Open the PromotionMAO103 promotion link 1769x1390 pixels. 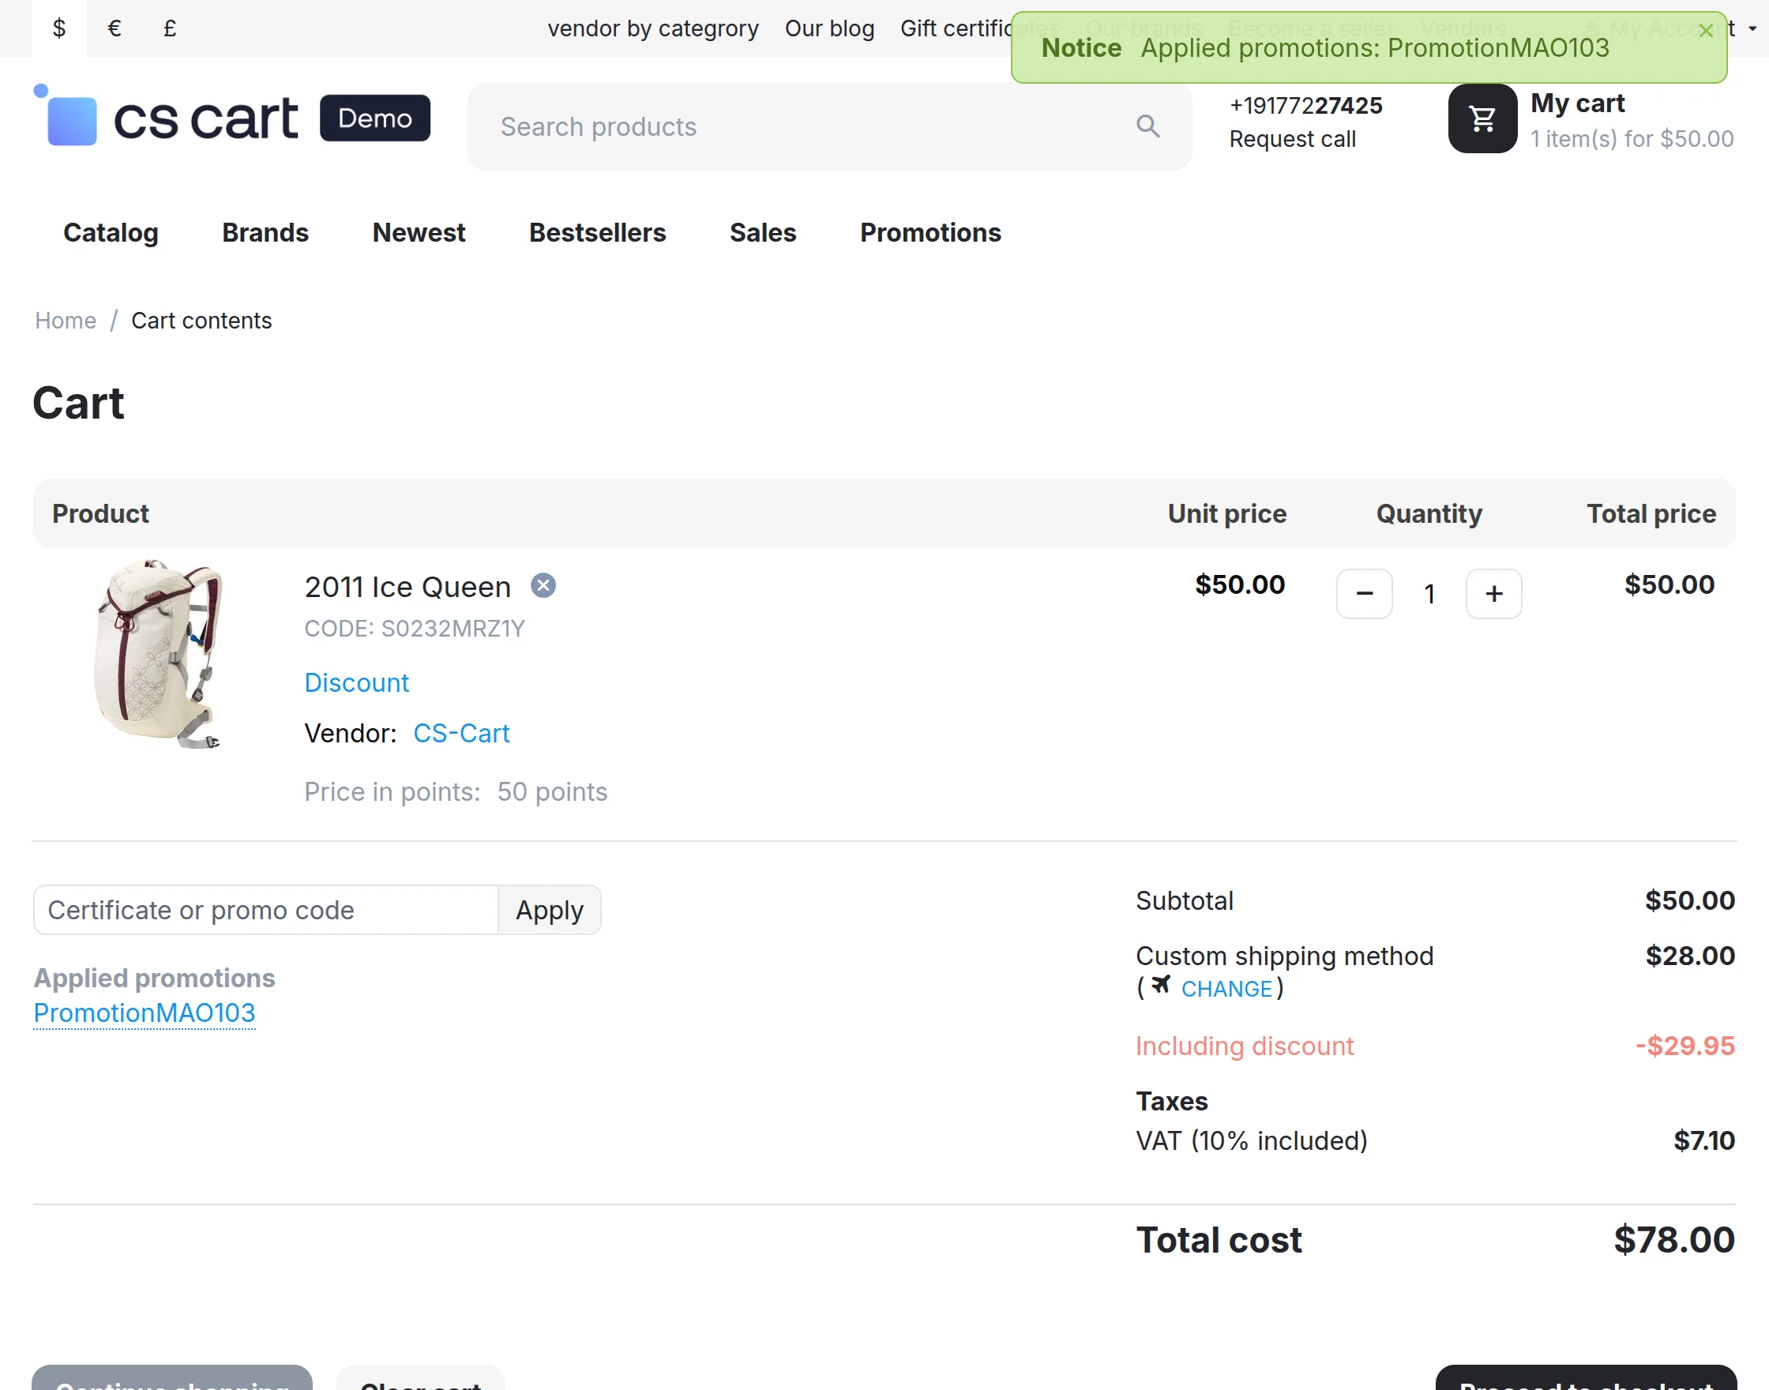click(x=144, y=1013)
